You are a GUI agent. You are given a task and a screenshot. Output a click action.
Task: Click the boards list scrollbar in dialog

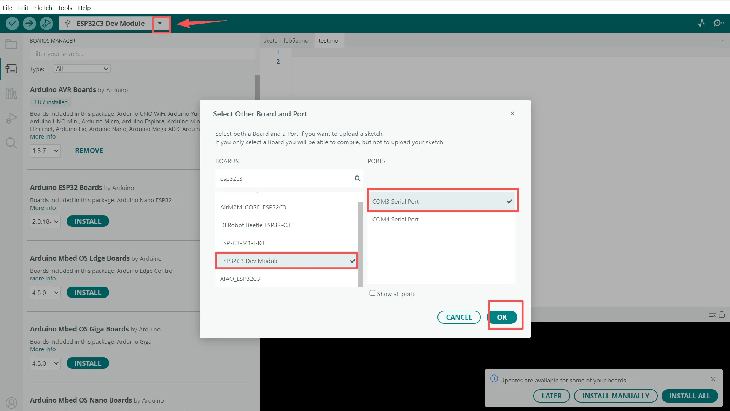tap(360, 244)
